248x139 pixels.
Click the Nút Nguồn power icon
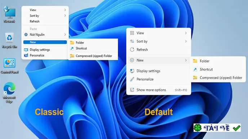26,34
